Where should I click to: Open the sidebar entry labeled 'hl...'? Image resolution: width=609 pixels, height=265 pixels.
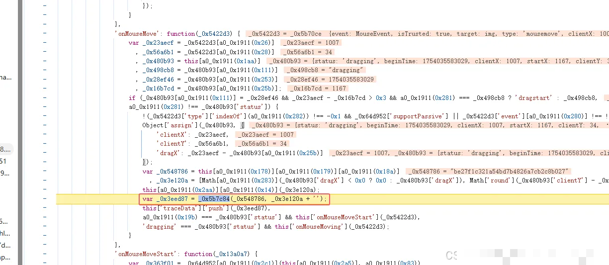(4, 233)
